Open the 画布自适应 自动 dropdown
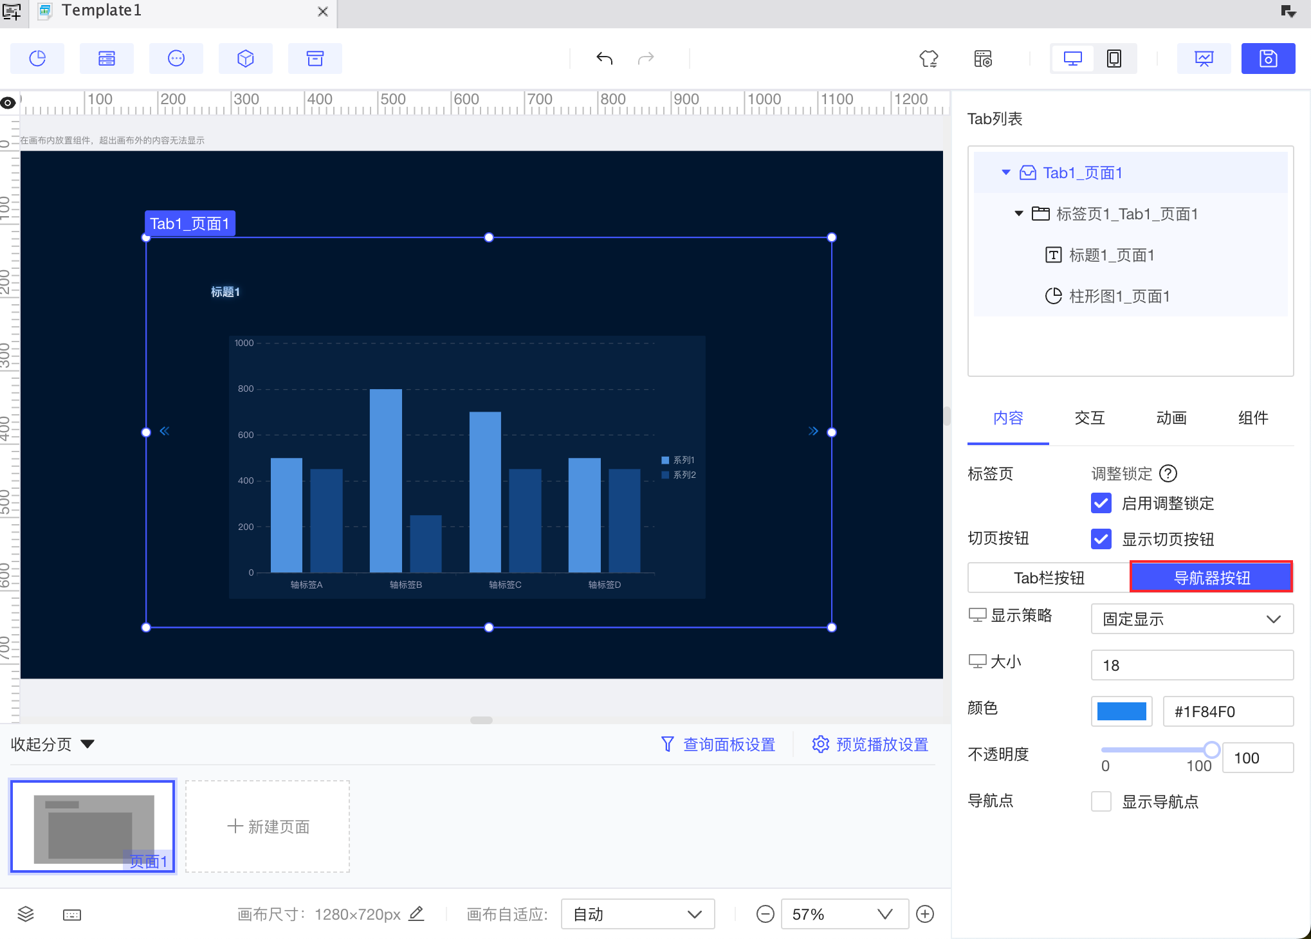 pyautogui.click(x=637, y=914)
